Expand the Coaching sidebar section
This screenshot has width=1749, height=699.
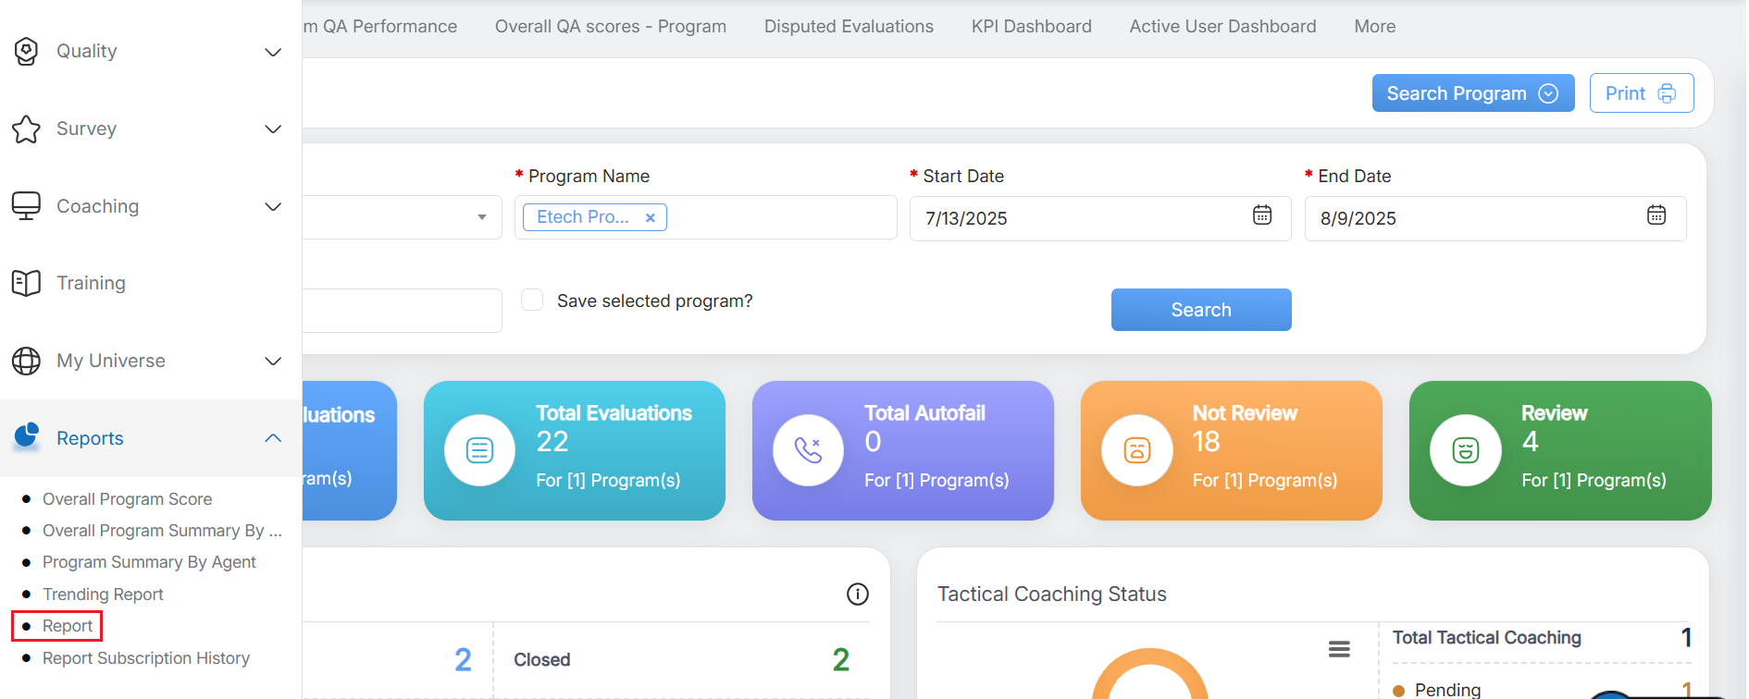pyautogui.click(x=273, y=206)
